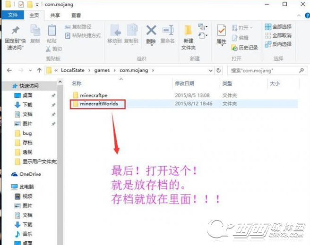The width and height of the screenshot is (310, 245).
Task: Select OneDrive in the navigation pane
Action: [26, 174]
